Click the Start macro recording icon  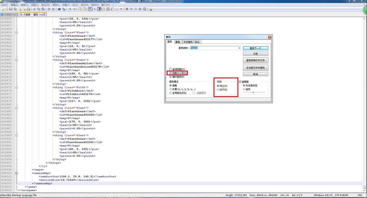coord(127,9)
